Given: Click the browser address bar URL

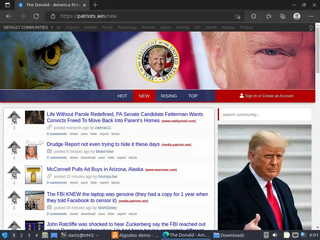Looking at the screenshot, I should click(x=88, y=16).
